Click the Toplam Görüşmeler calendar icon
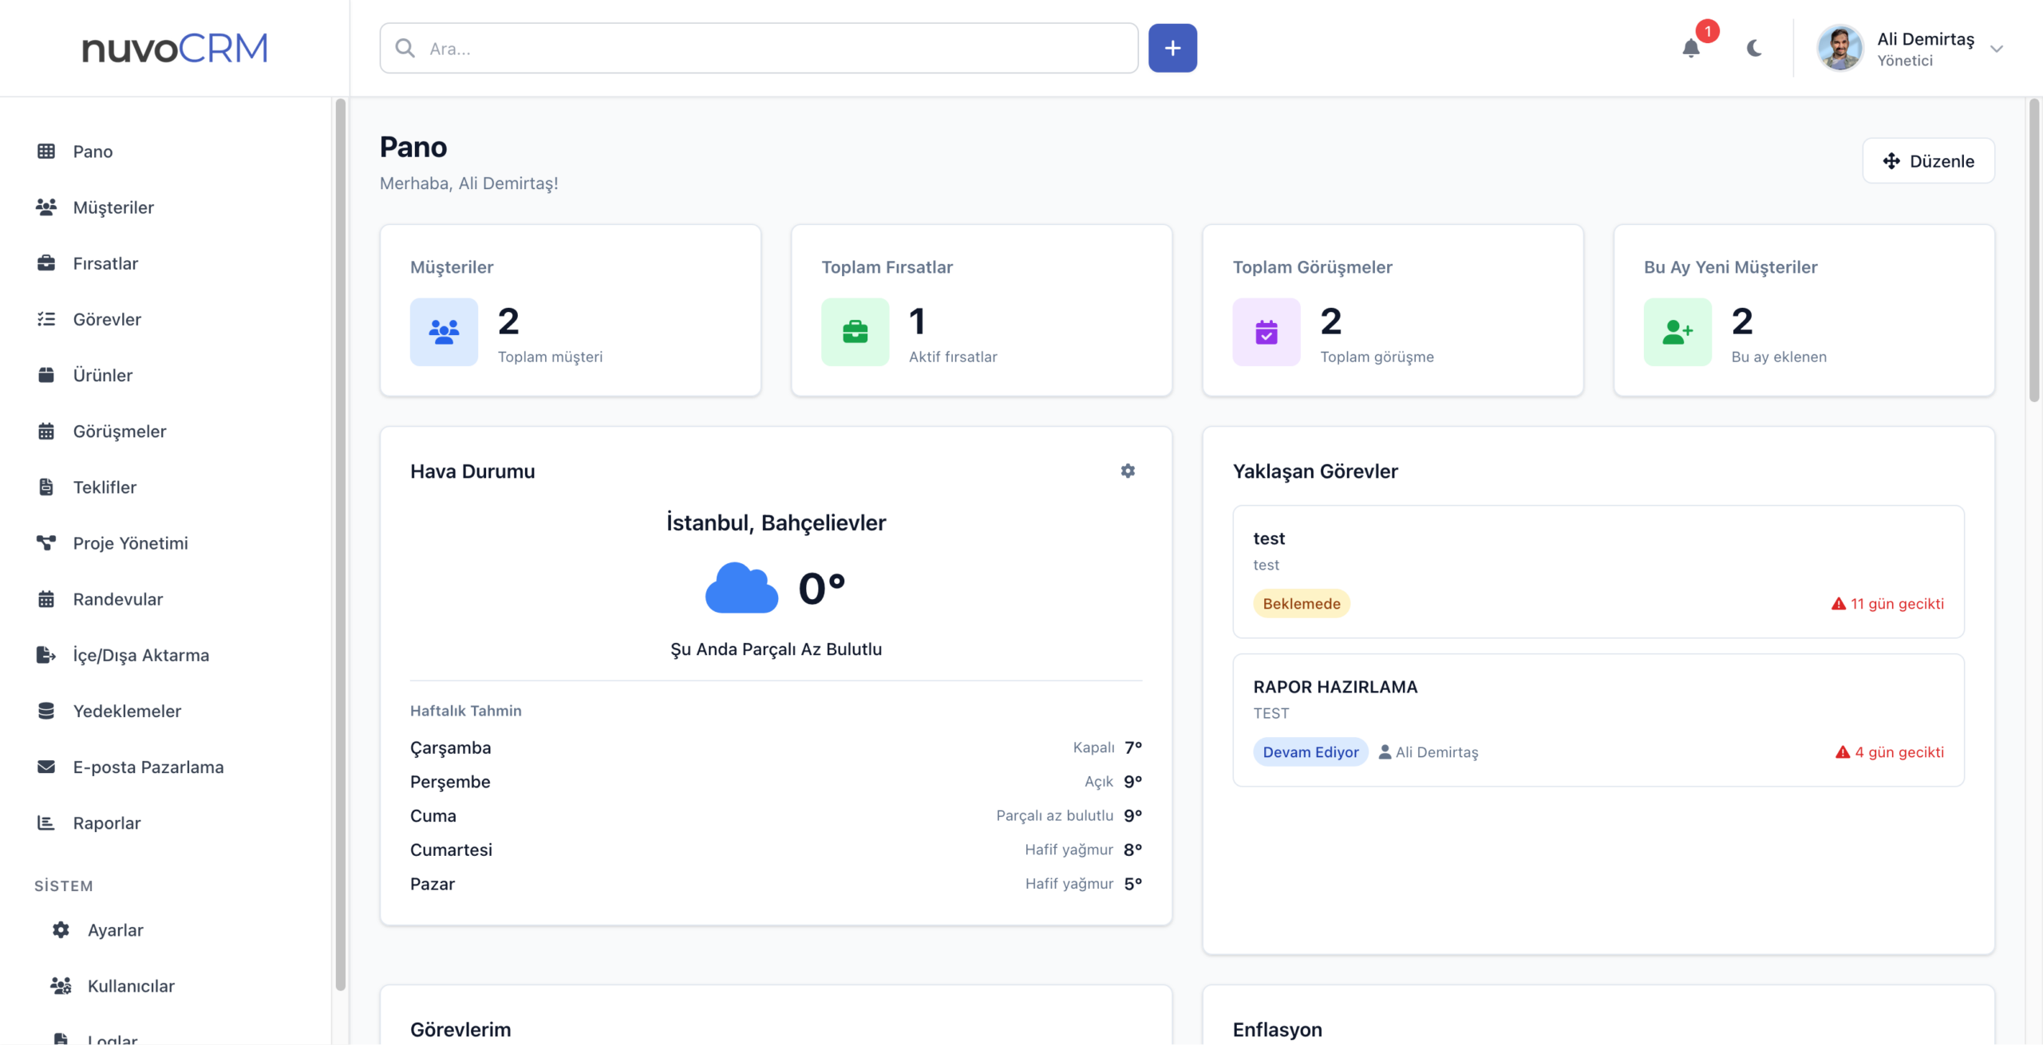Screen dimensions: 2043x1045 tap(1266, 332)
